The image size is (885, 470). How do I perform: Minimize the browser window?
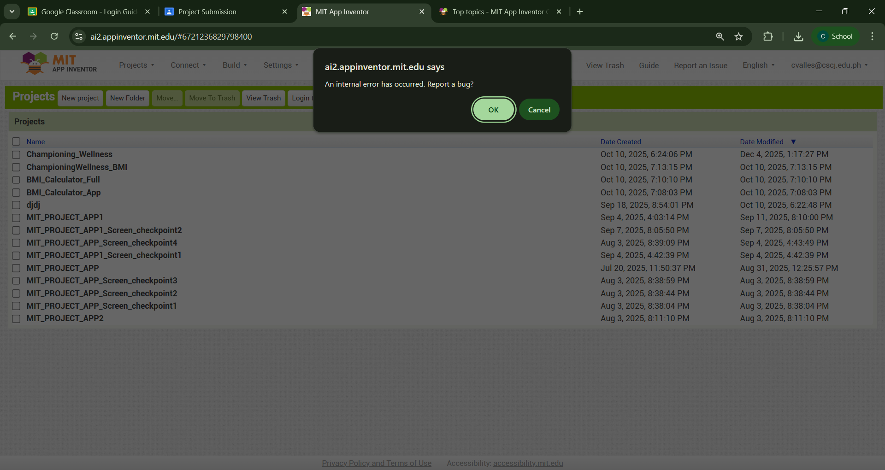[819, 12]
